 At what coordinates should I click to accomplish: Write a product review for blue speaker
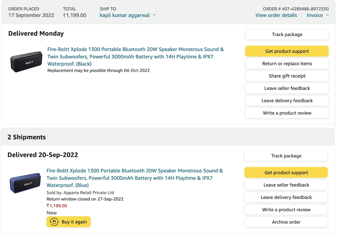pos(286,210)
